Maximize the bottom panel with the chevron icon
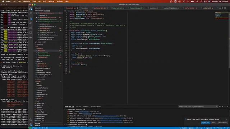 tap(225, 107)
